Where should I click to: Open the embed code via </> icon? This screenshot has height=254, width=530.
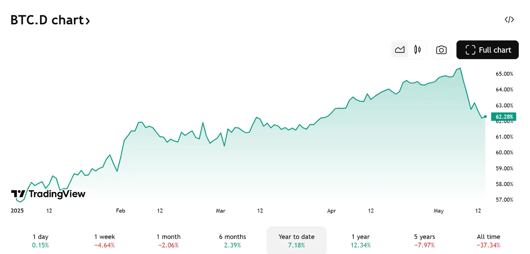pyautogui.click(x=509, y=19)
